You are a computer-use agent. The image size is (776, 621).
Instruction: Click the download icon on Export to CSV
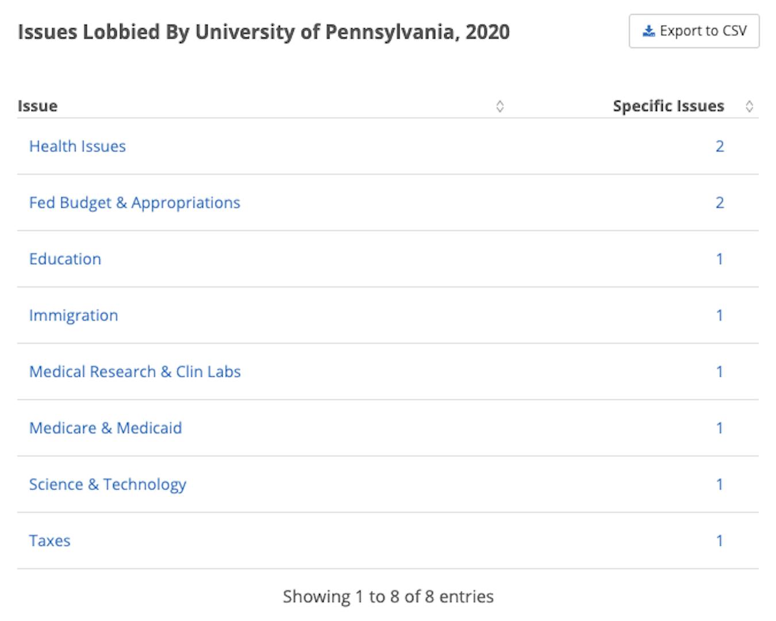648,31
